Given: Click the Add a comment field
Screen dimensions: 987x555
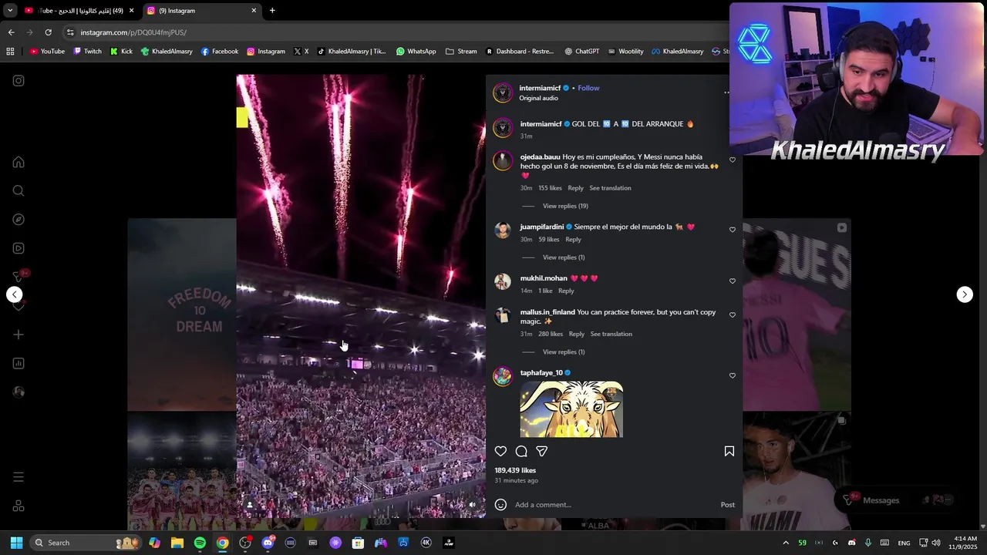Looking at the screenshot, I should [x=613, y=505].
